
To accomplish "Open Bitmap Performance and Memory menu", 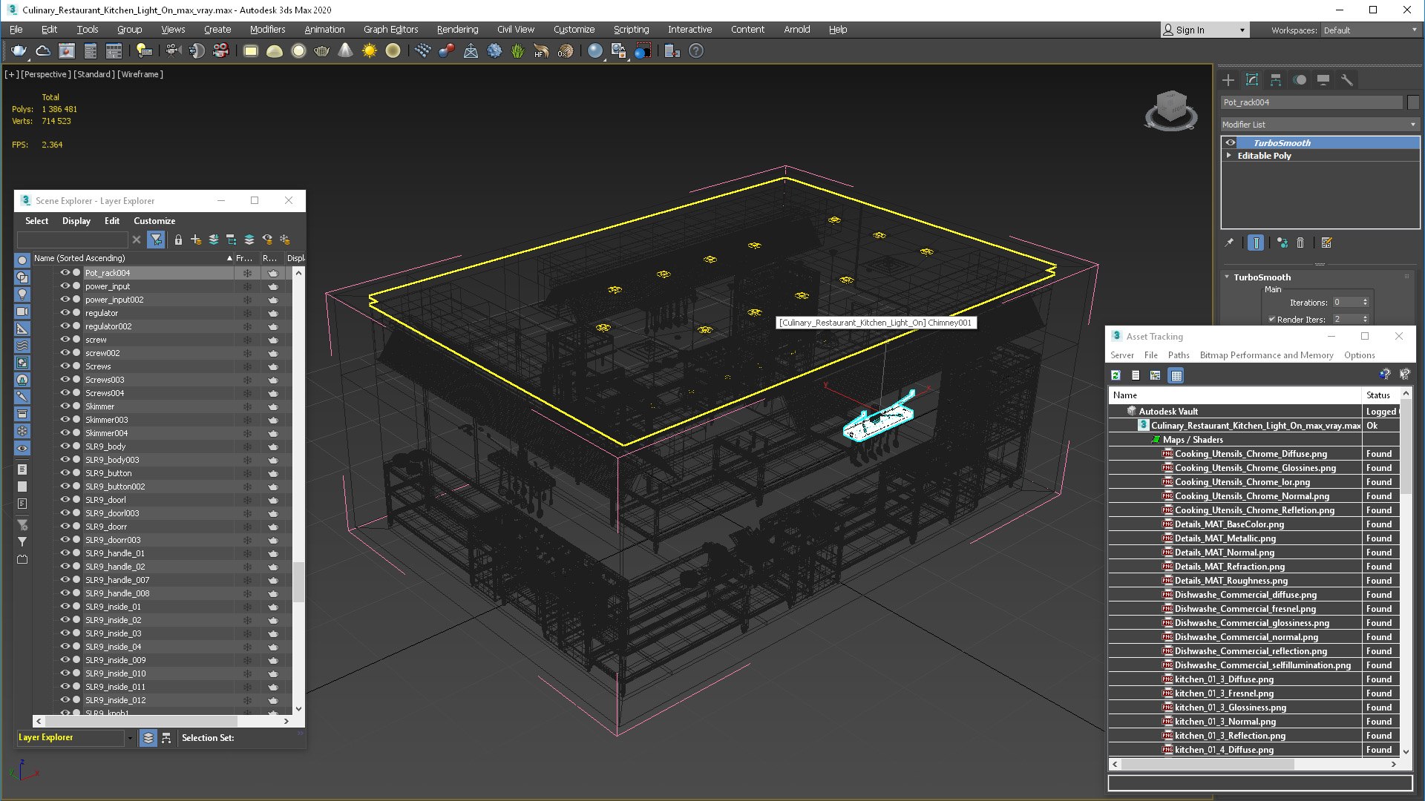I will click(1266, 355).
